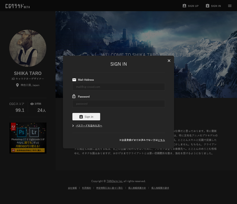Screen dimensions: 237x204
Task: Click the envelope icon beside Mail-Address
Action: pos(74,80)
